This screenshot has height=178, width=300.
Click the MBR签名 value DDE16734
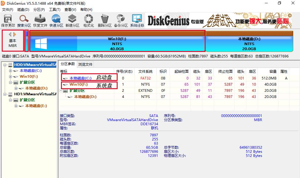(149, 124)
